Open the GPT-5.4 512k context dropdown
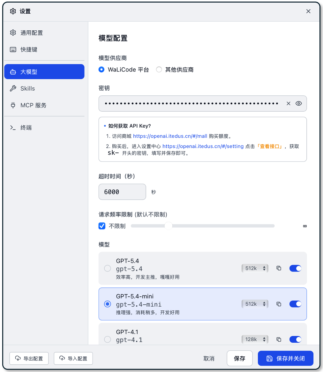 255,268
